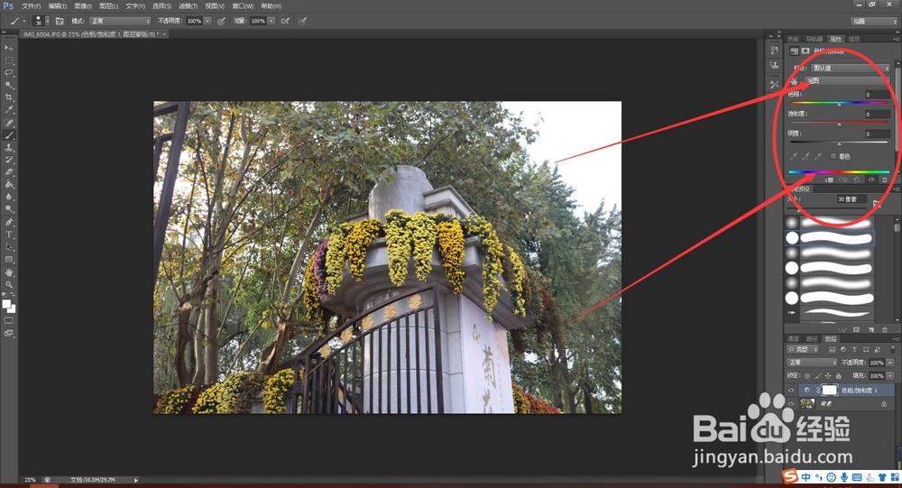The image size is (902, 488).
Task: Select the Move tool
Action: 9,48
